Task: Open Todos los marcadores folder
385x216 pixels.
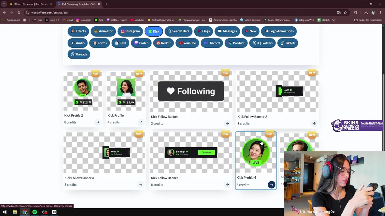Action: (x=368, y=20)
